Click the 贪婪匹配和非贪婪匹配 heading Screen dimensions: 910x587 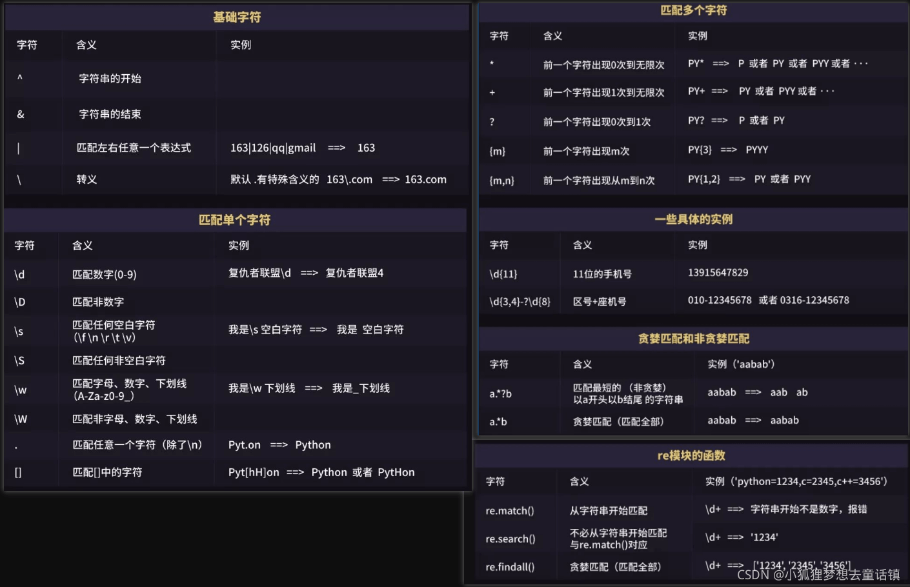(x=694, y=339)
